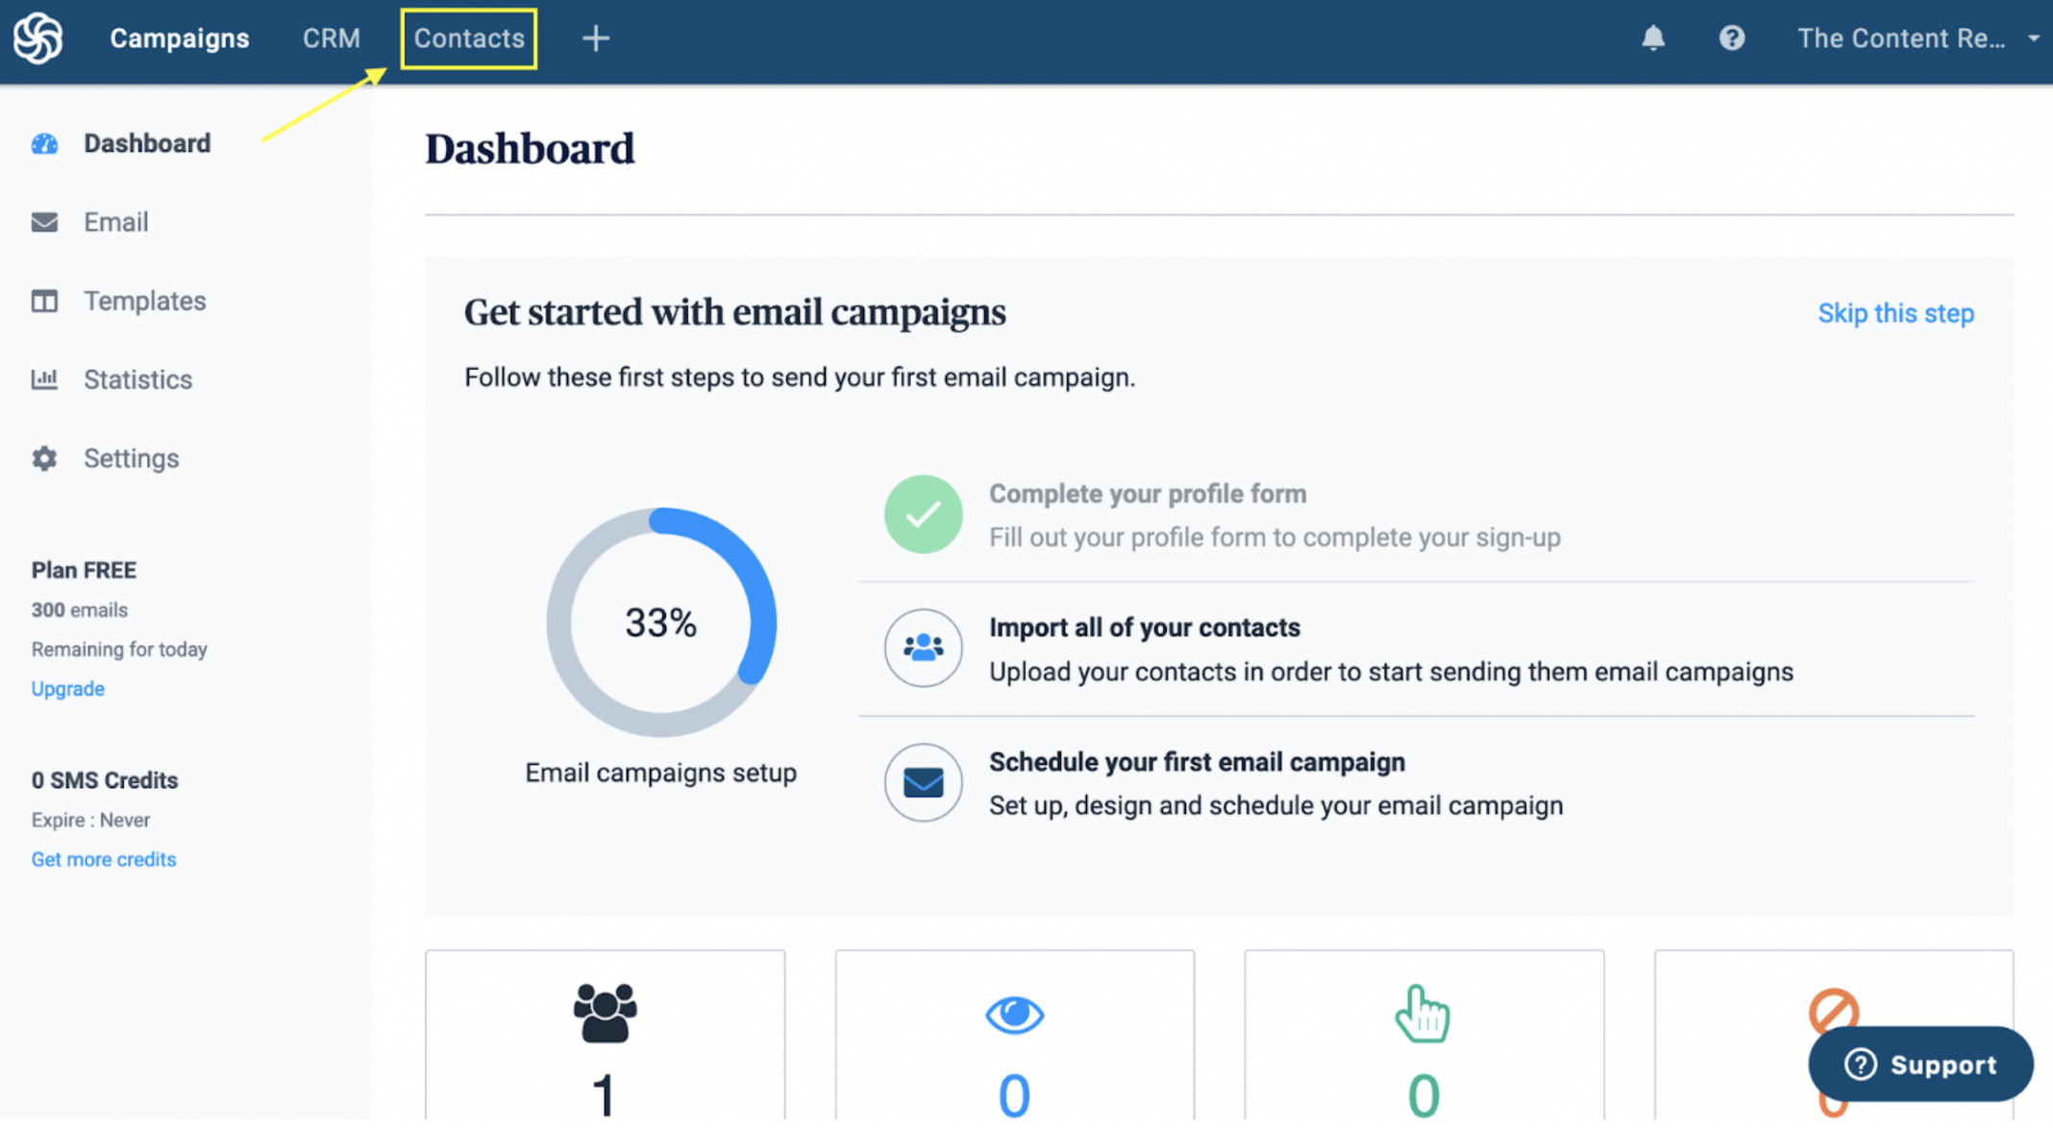
Task: Click the import contacts people icon
Action: pyautogui.click(x=923, y=648)
